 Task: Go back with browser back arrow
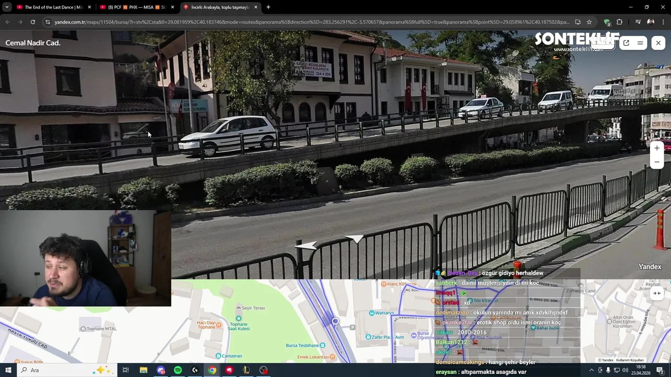coord(7,22)
